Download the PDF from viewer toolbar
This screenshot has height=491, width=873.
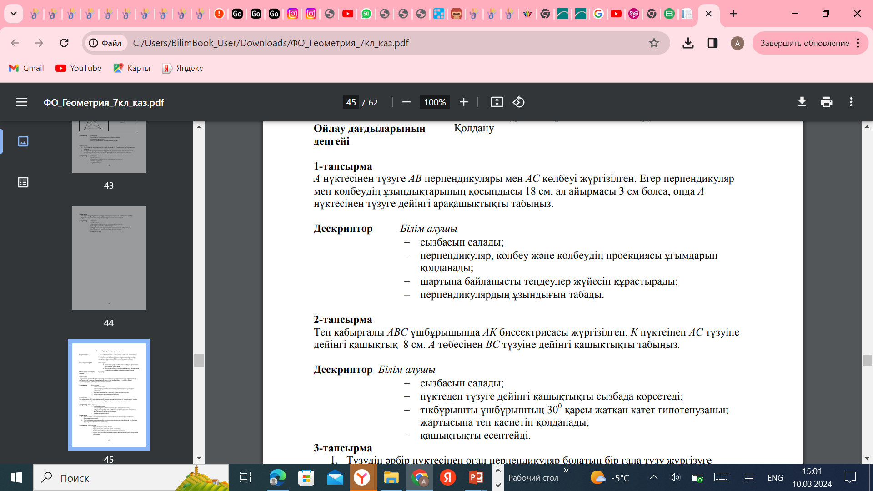(802, 102)
